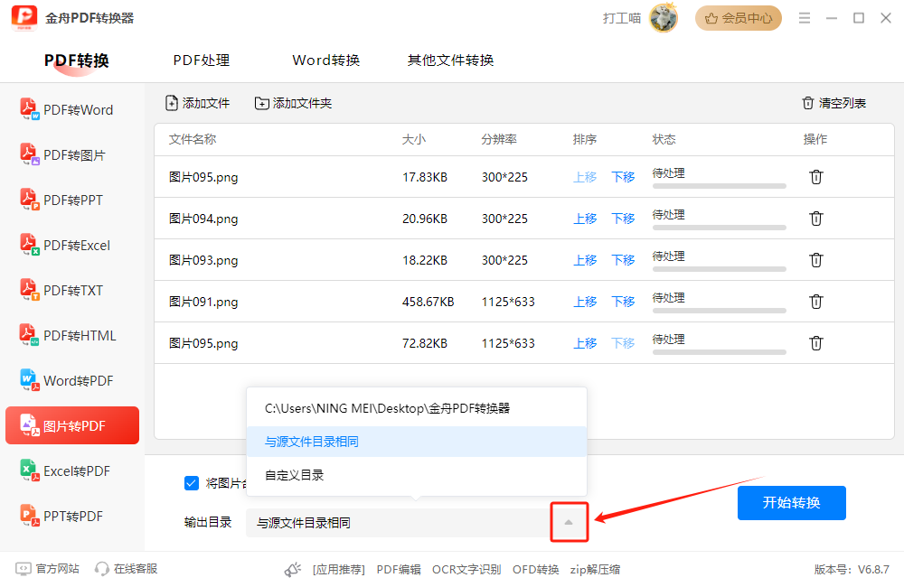This screenshot has height=587, width=904.
Task: Collapse the 输出目录 dropdown arrow
Action: 570,522
